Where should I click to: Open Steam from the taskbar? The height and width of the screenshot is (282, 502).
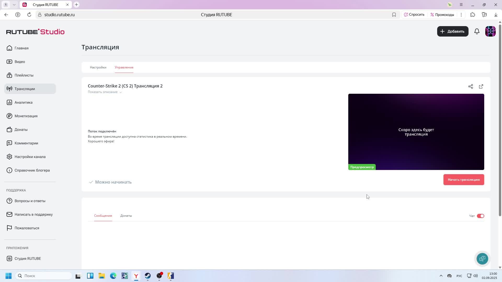tap(148, 276)
